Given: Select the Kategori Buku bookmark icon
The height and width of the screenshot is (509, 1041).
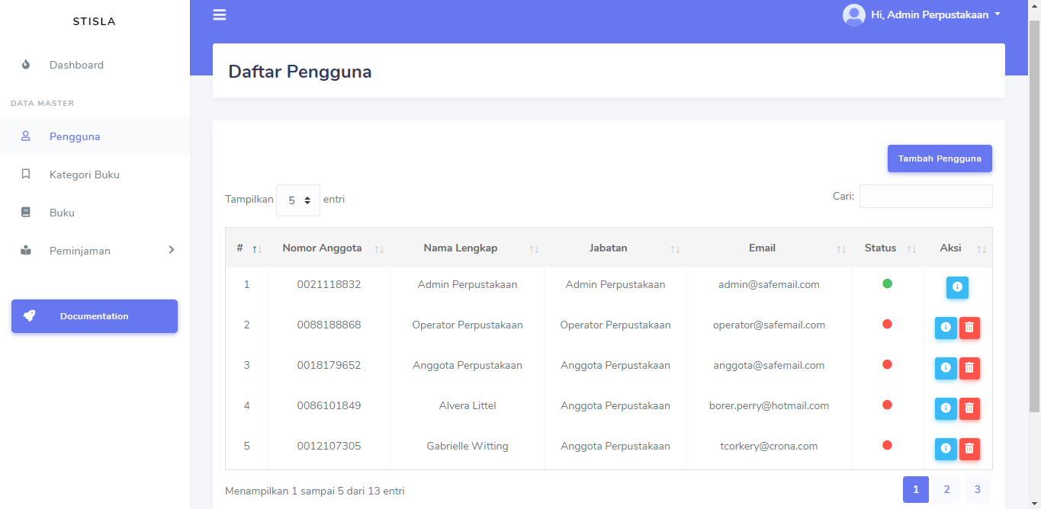Looking at the screenshot, I should (25, 174).
